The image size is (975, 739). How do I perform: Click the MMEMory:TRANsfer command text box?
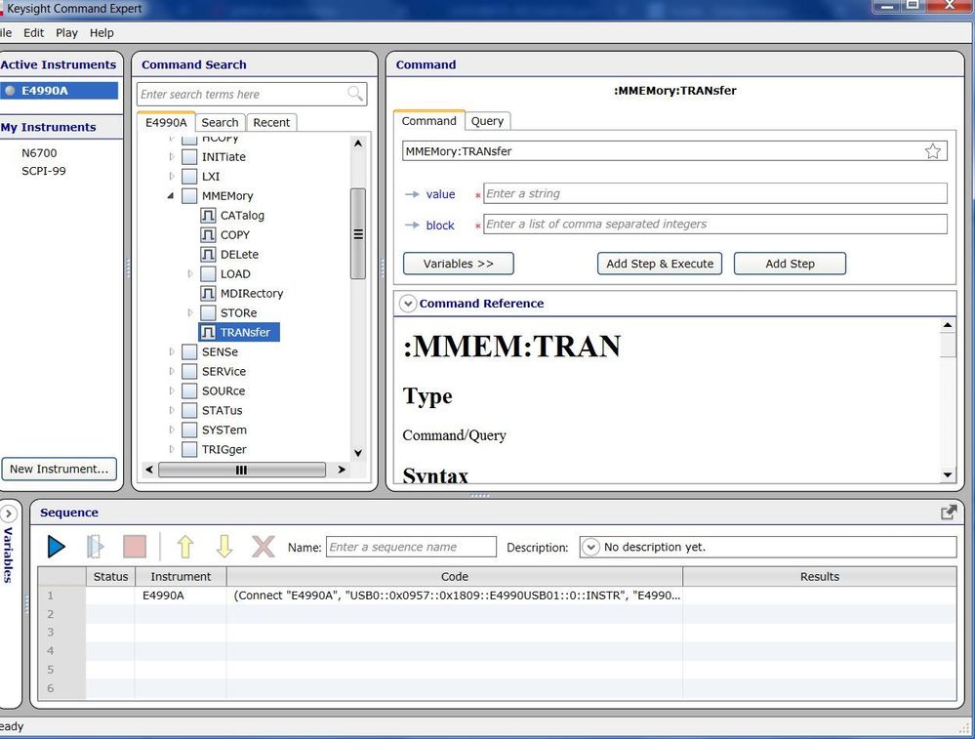674,151
